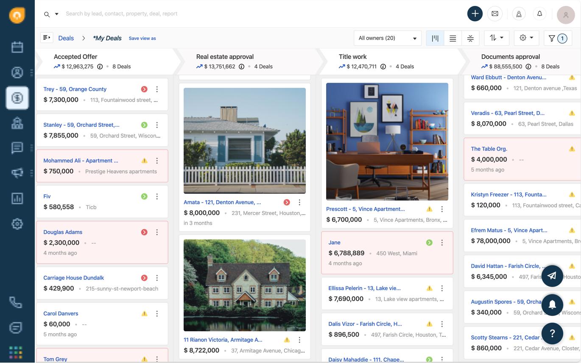Open the properties building icon in sidebar
581x363 pixels.
coord(17,123)
